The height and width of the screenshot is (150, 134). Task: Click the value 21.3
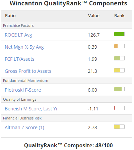pos(92,71)
